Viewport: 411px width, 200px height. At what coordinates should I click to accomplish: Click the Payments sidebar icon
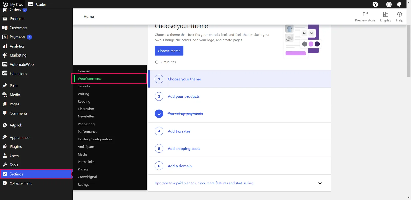(5, 37)
